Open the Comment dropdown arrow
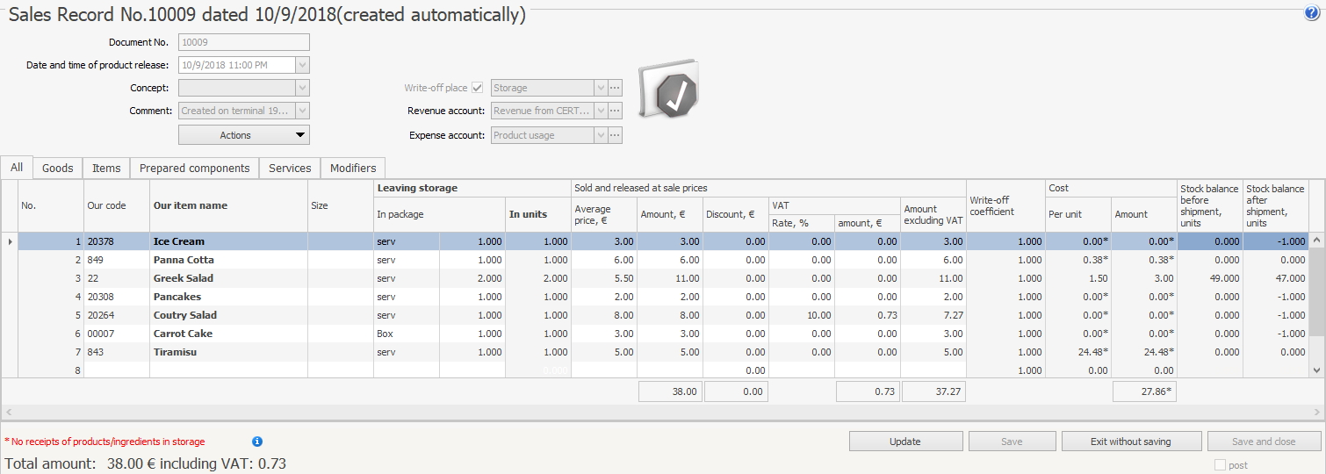Screen dimensions: 1326x474 [x=303, y=111]
